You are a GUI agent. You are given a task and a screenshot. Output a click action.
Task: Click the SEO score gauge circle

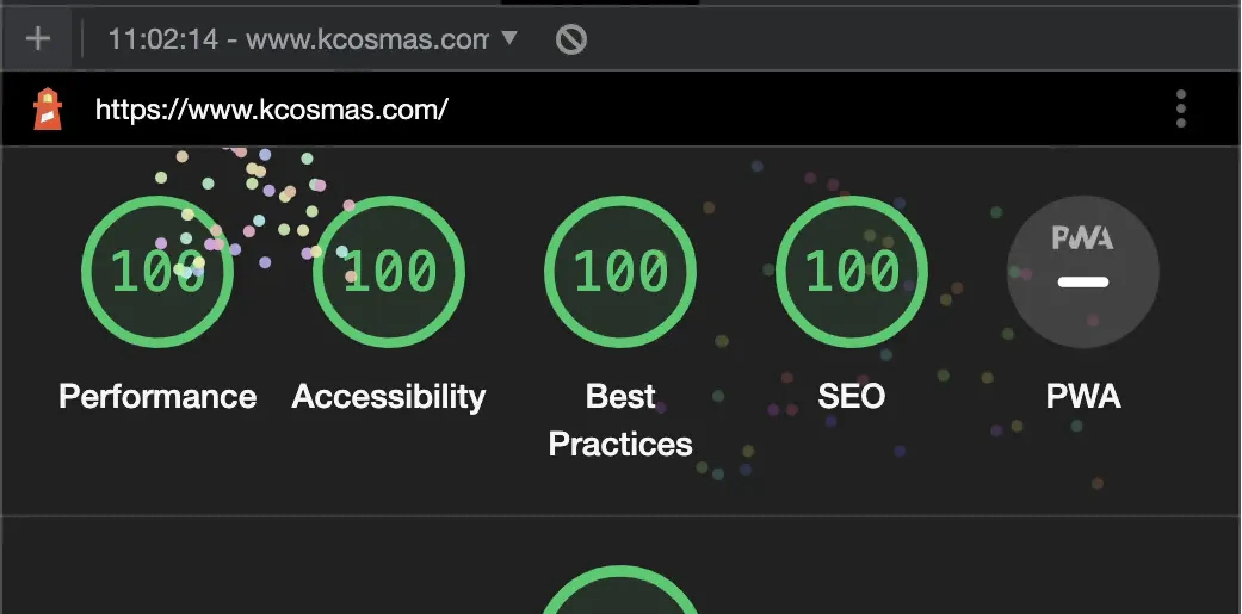(852, 272)
